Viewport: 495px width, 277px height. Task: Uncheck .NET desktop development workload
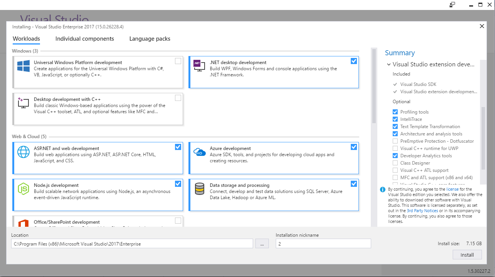(x=354, y=61)
